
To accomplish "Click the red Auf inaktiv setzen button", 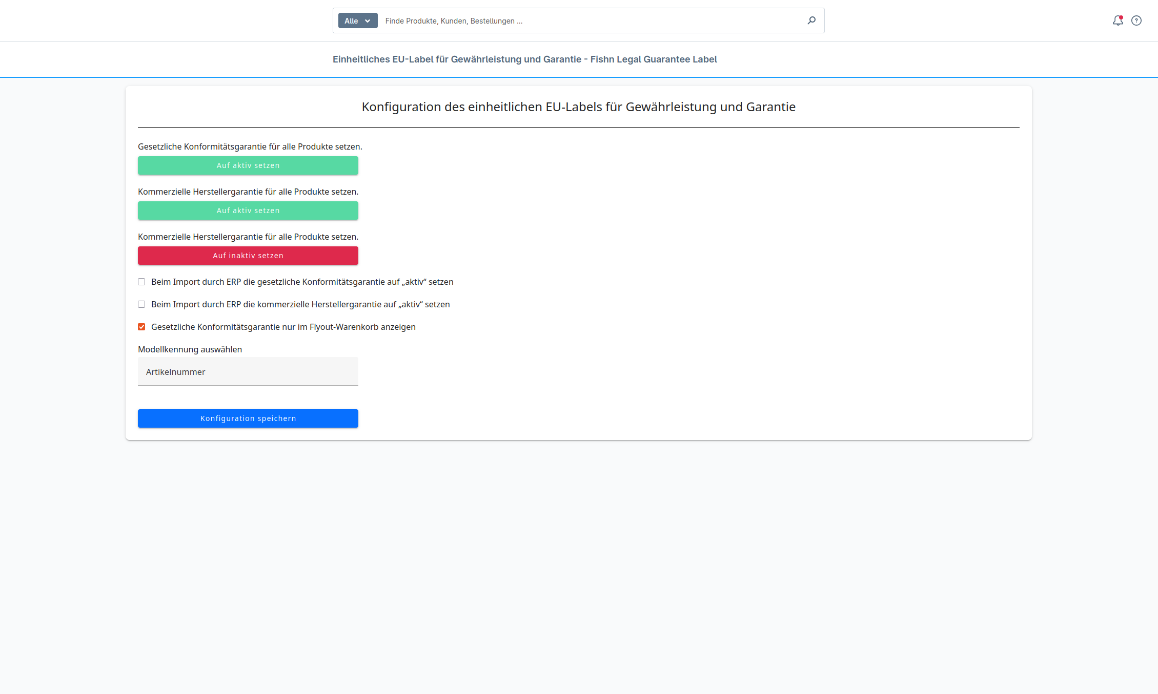I will point(248,256).
